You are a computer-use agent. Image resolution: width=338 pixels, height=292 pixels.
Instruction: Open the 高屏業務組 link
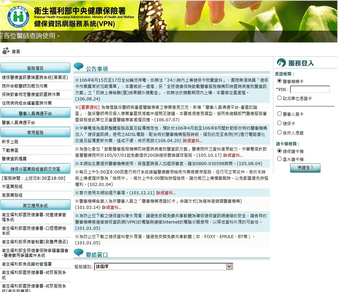(x=12, y=195)
